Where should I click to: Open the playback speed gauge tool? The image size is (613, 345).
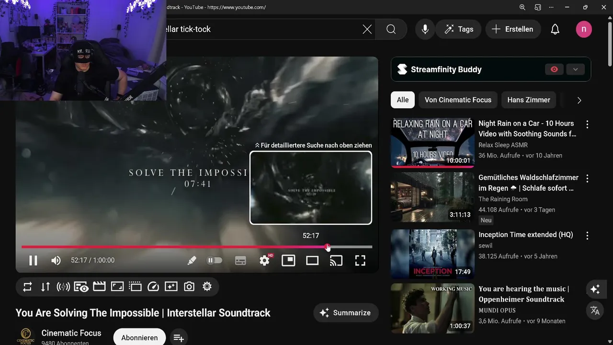153,287
